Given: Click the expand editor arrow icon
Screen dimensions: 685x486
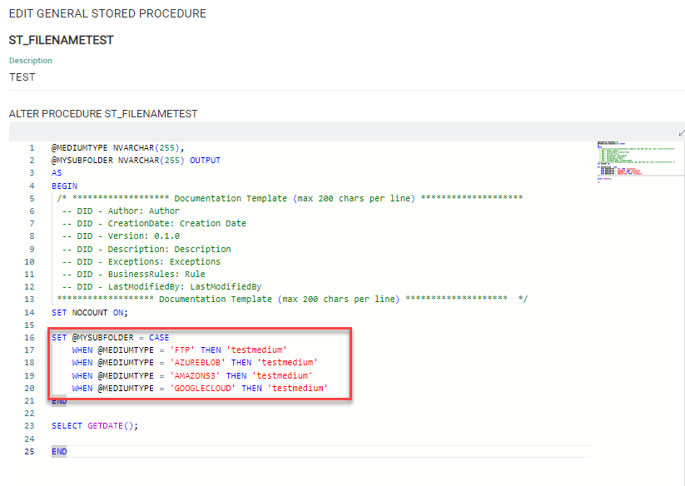Looking at the screenshot, I should [681, 132].
